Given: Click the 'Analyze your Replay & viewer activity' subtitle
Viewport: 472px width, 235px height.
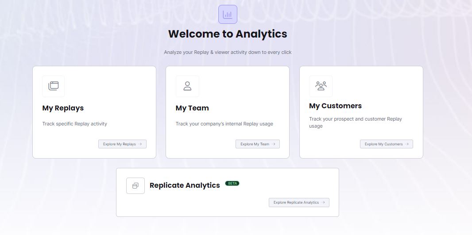Looking at the screenshot, I should pyautogui.click(x=228, y=52).
